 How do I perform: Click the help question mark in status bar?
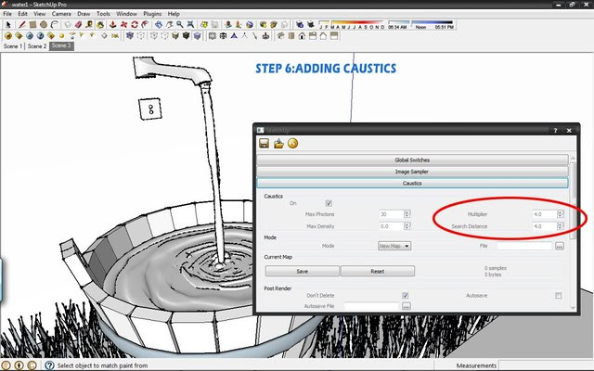click(x=49, y=365)
